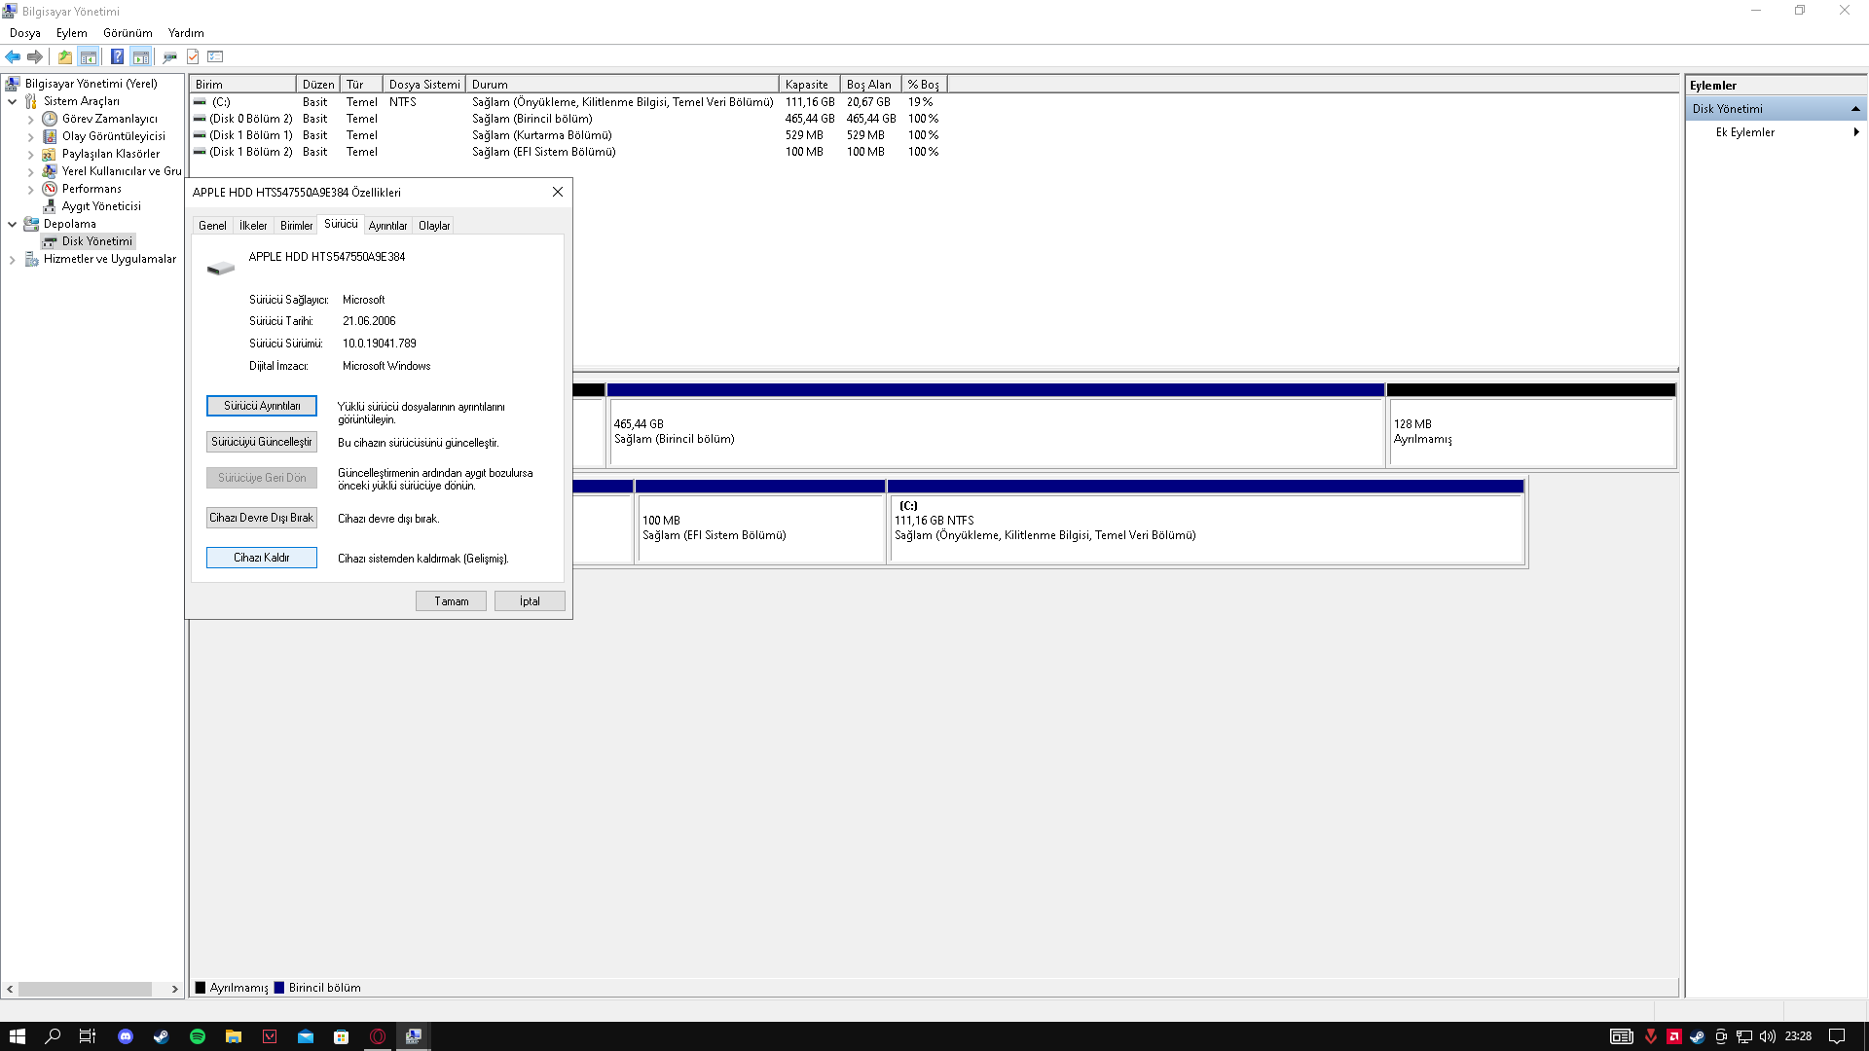
Task: Open Device Manager (Aygıt Yöneticisi) in tree
Action: 101,206
